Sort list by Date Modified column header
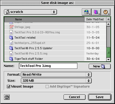The image size is (115, 104). pyautogui.click(x=95, y=19)
